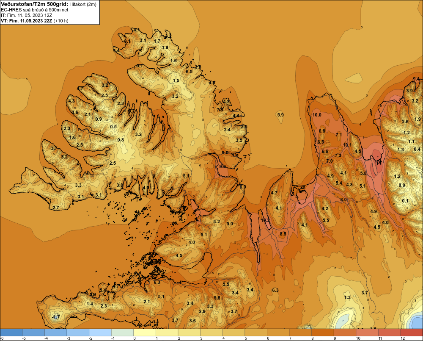This screenshot has width=423, height=341.
Task: Click the legend swatch between 5 and 6
Action: coord(256,333)
